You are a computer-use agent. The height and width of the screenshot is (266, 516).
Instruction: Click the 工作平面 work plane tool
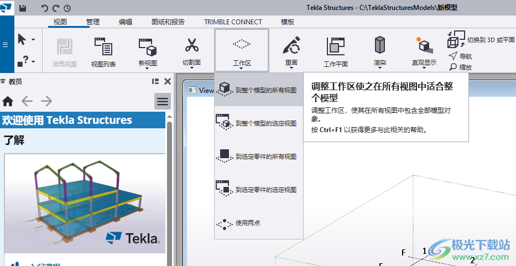click(335, 52)
